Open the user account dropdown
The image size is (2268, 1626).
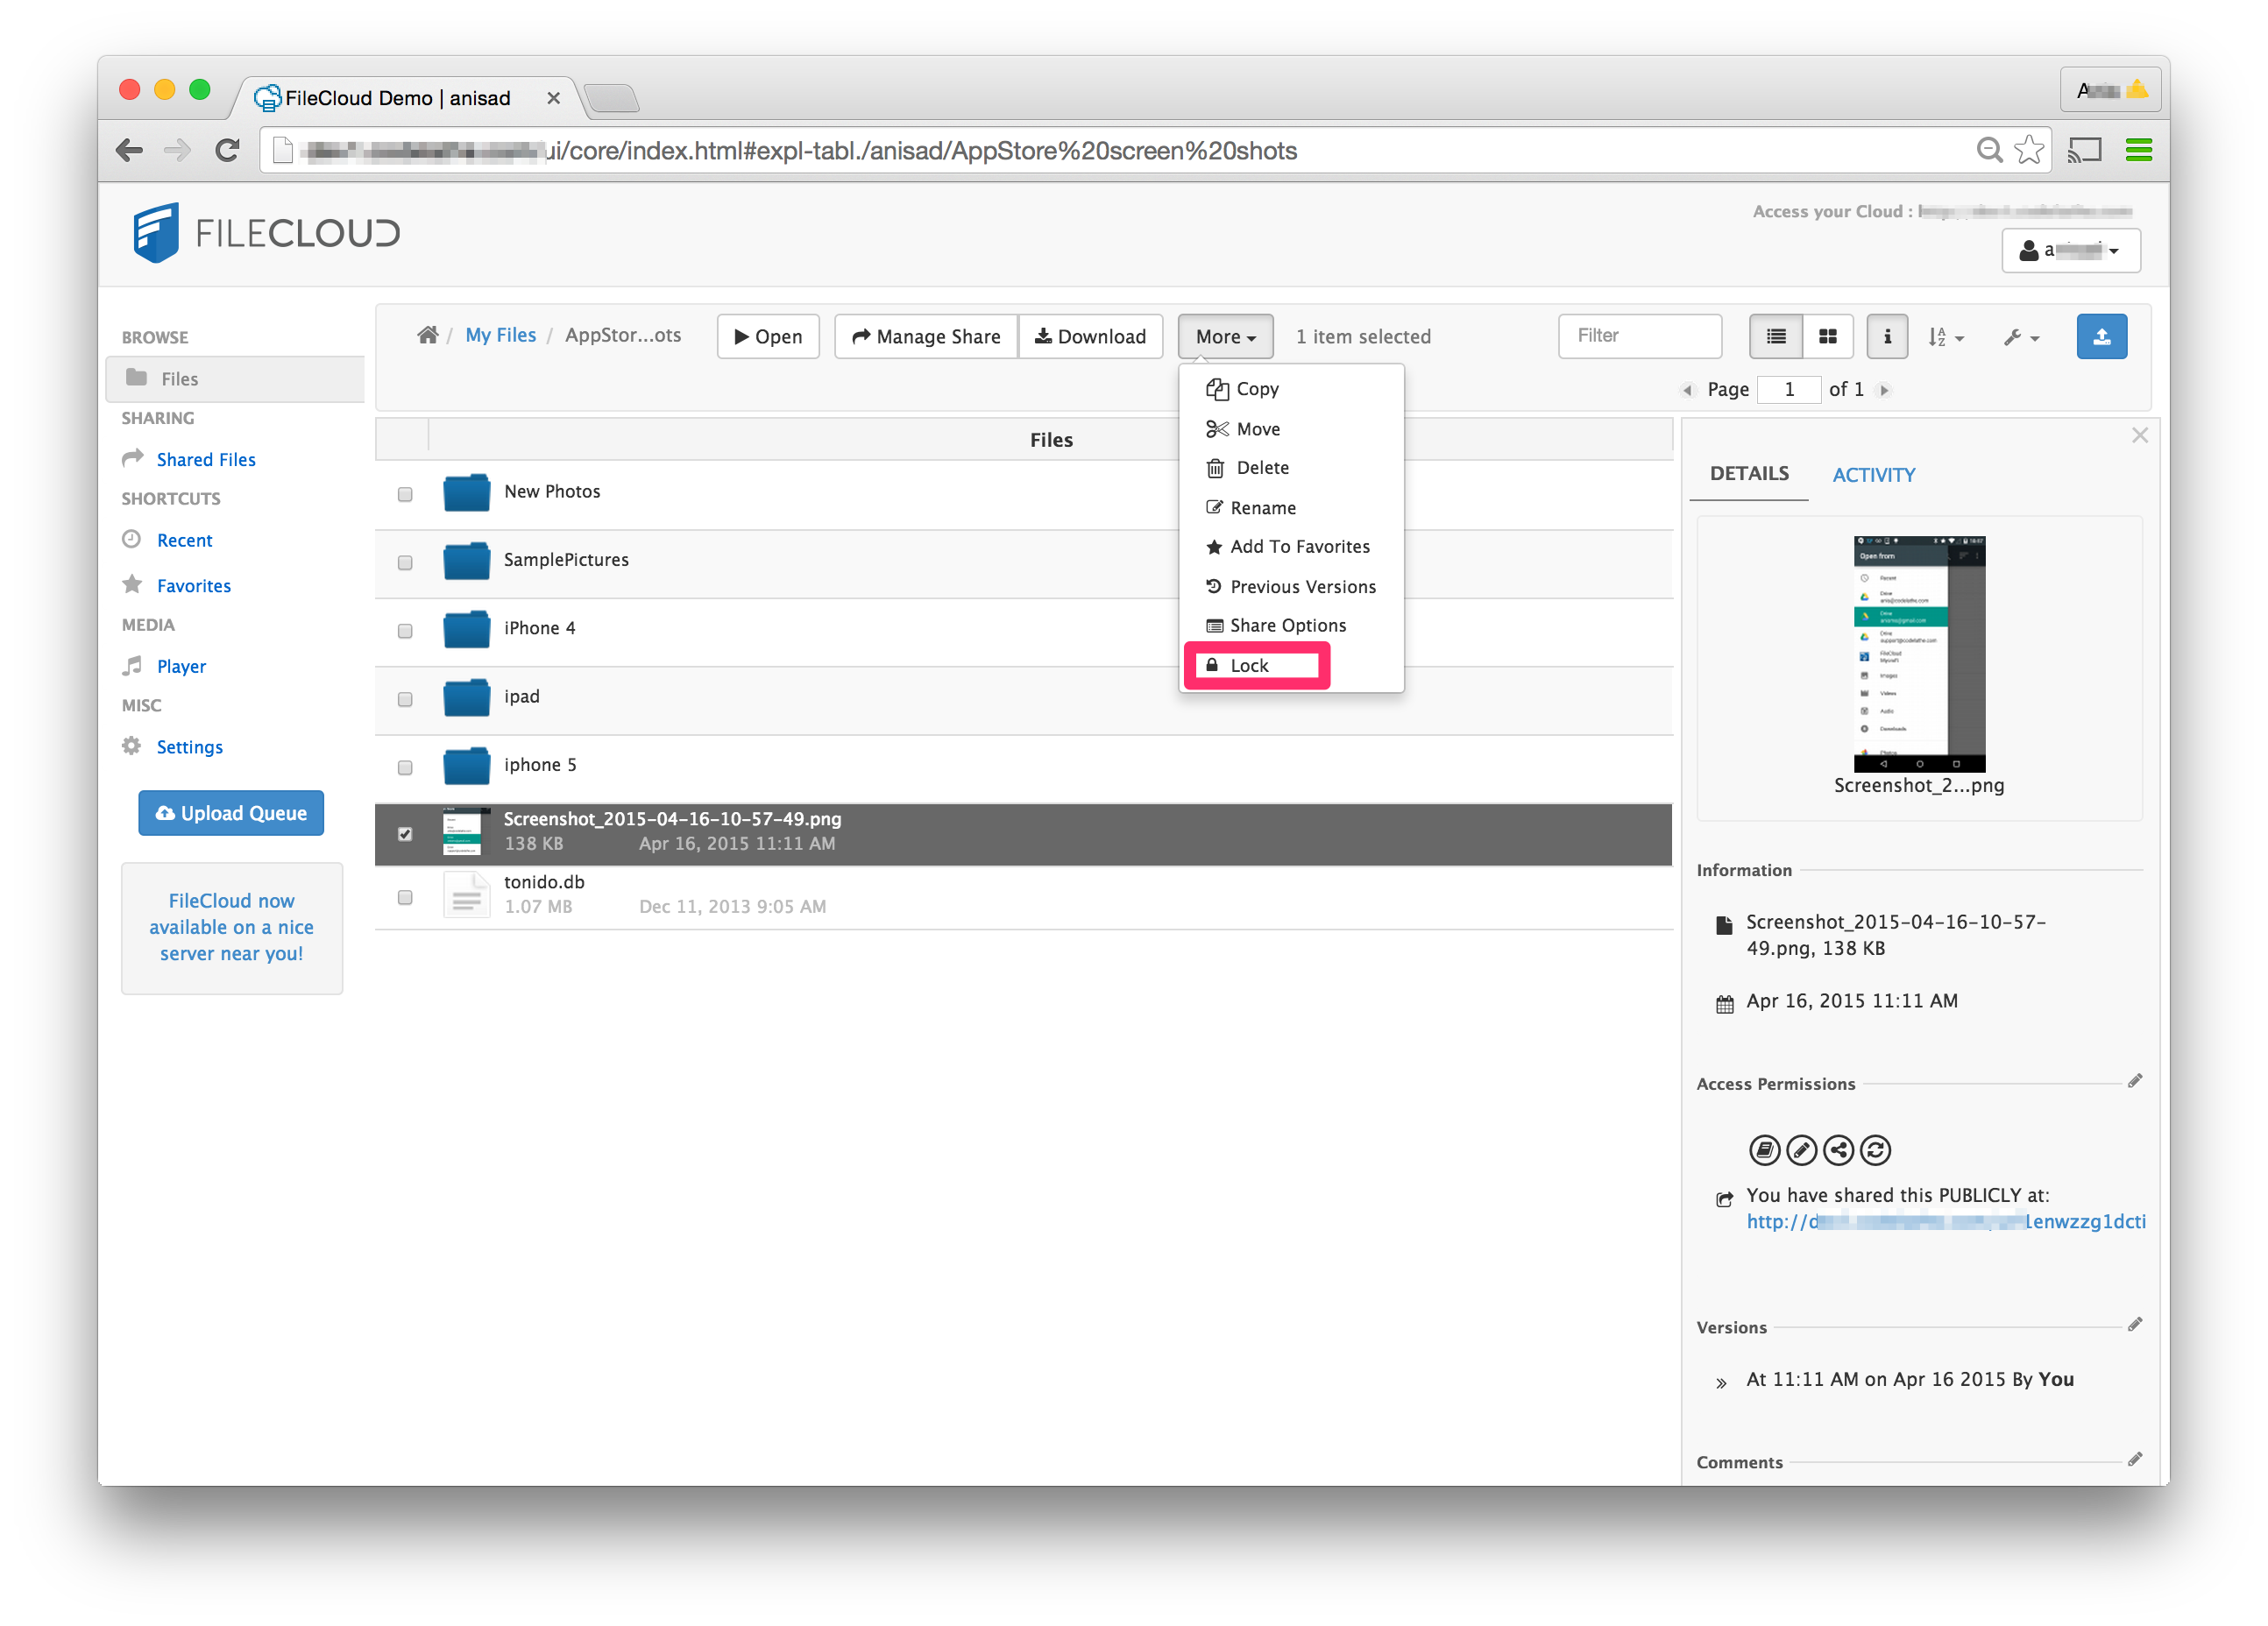coord(2069,251)
